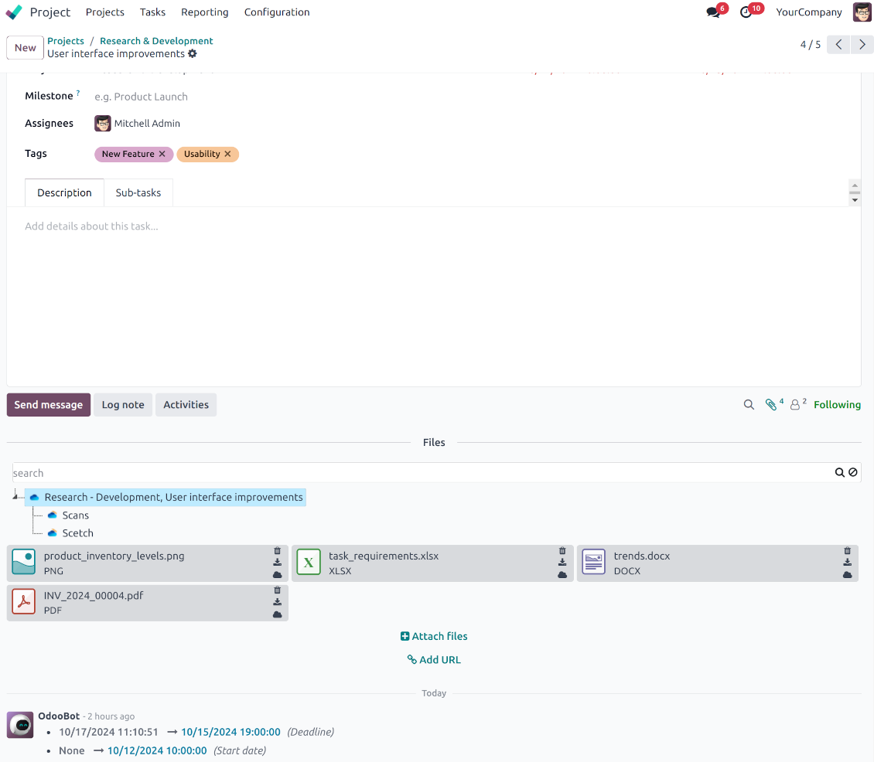Click the paperclip attachments icon
874x762 pixels.
771,405
